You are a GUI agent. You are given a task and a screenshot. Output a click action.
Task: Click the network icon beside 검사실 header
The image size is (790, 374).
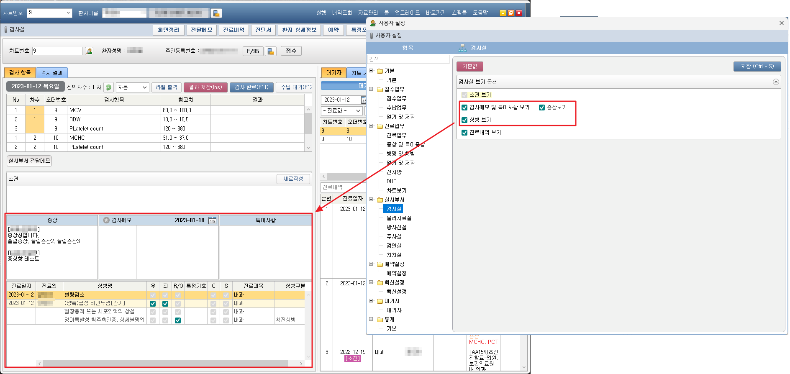coord(462,48)
